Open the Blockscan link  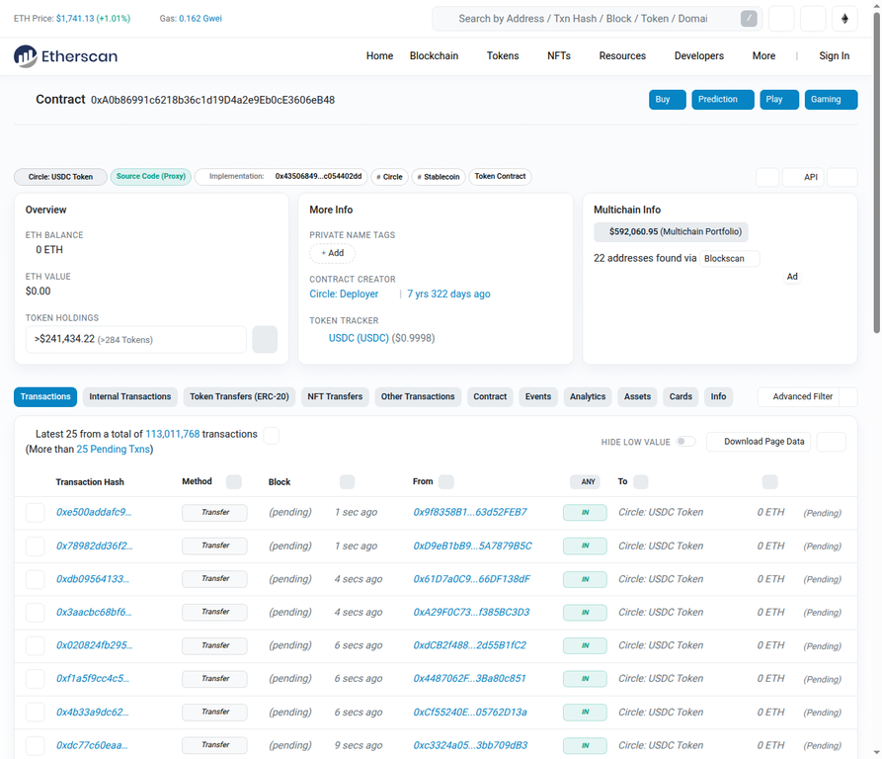[x=730, y=258]
